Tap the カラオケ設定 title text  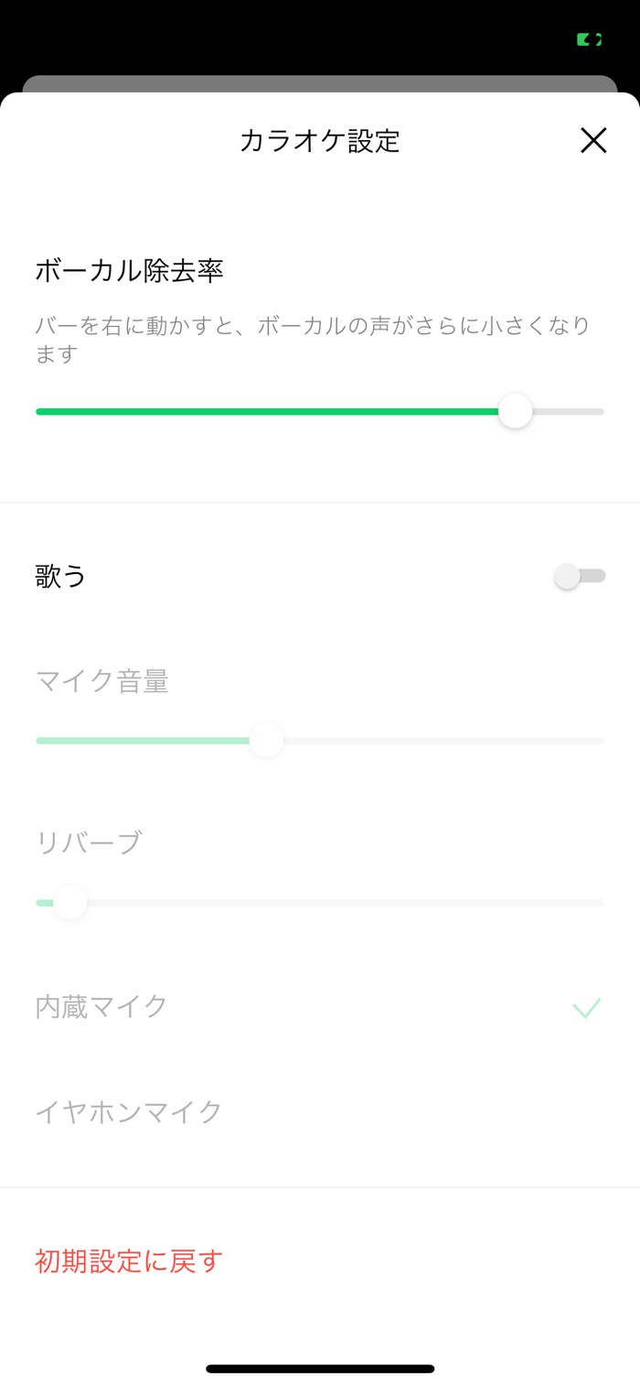point(319,141)
